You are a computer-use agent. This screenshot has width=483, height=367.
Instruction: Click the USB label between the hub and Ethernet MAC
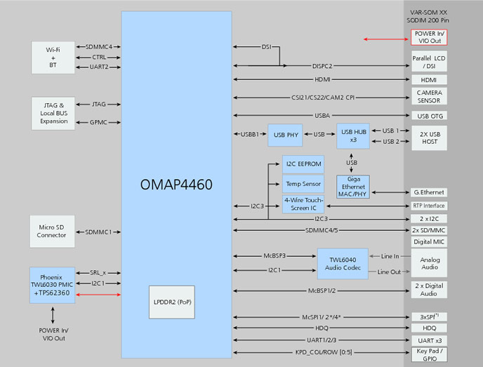pos(352,163)
